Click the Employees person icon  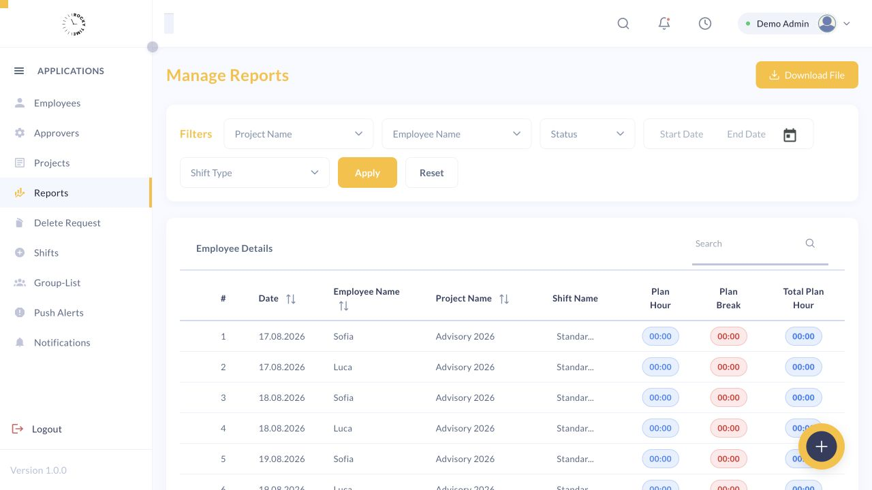tap(20, 103)
